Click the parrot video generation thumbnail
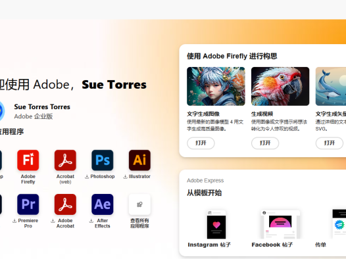346x259 pixels. (x=280, y=86)
